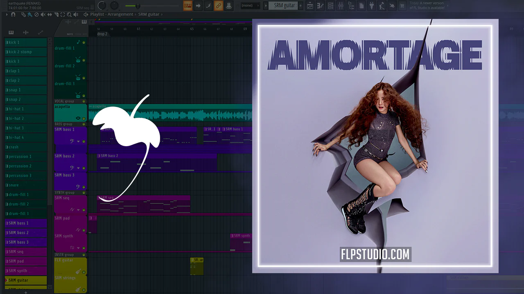Viewport: 524px width, 294px height.
Task: Select the Playback tool in Playlist toolbar
Action: tap(76, 14)
